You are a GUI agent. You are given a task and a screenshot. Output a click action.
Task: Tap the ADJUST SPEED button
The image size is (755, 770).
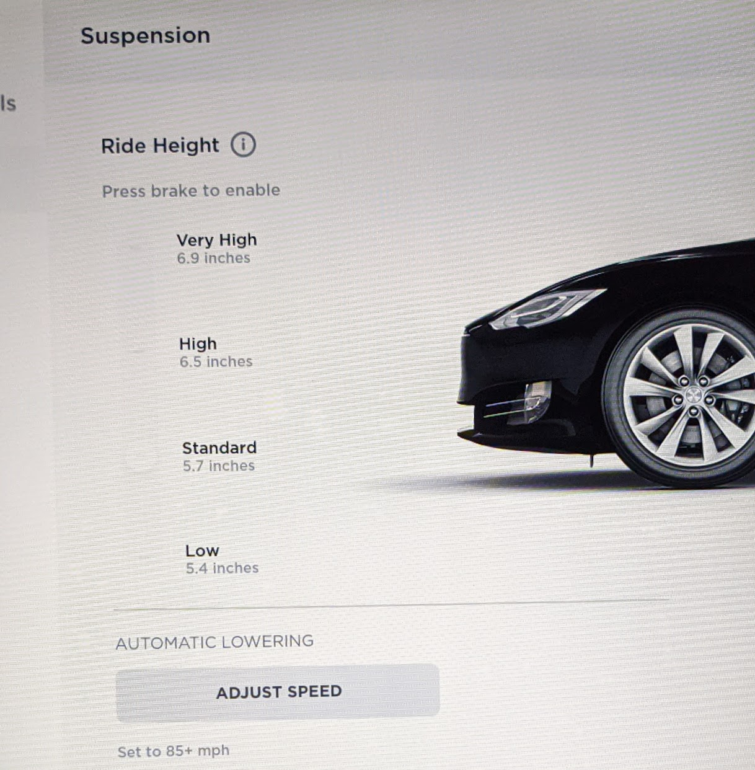click(x=278, y=691)
